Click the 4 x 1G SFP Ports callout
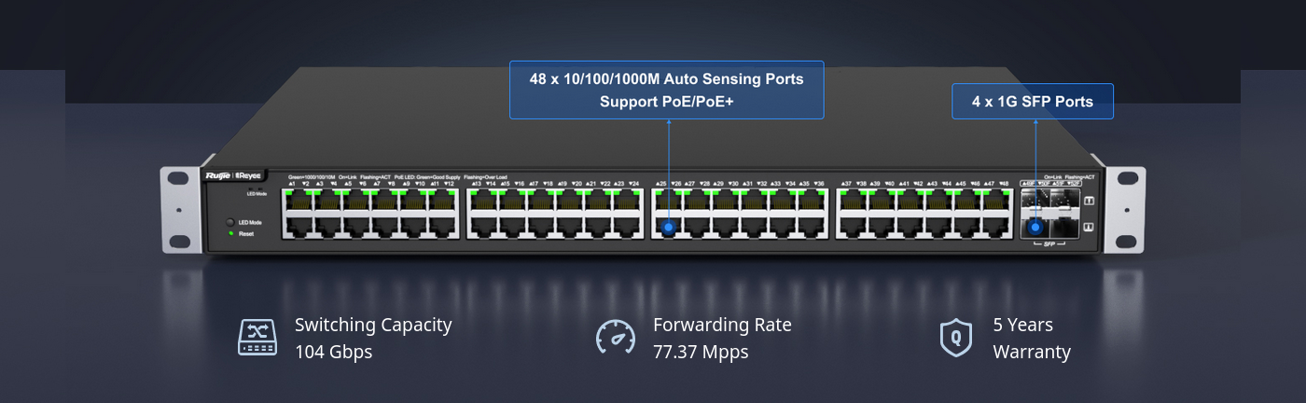The image size is (1306, 403). 1032,102
